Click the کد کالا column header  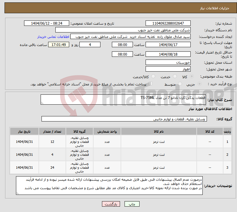tap(210, 131)
